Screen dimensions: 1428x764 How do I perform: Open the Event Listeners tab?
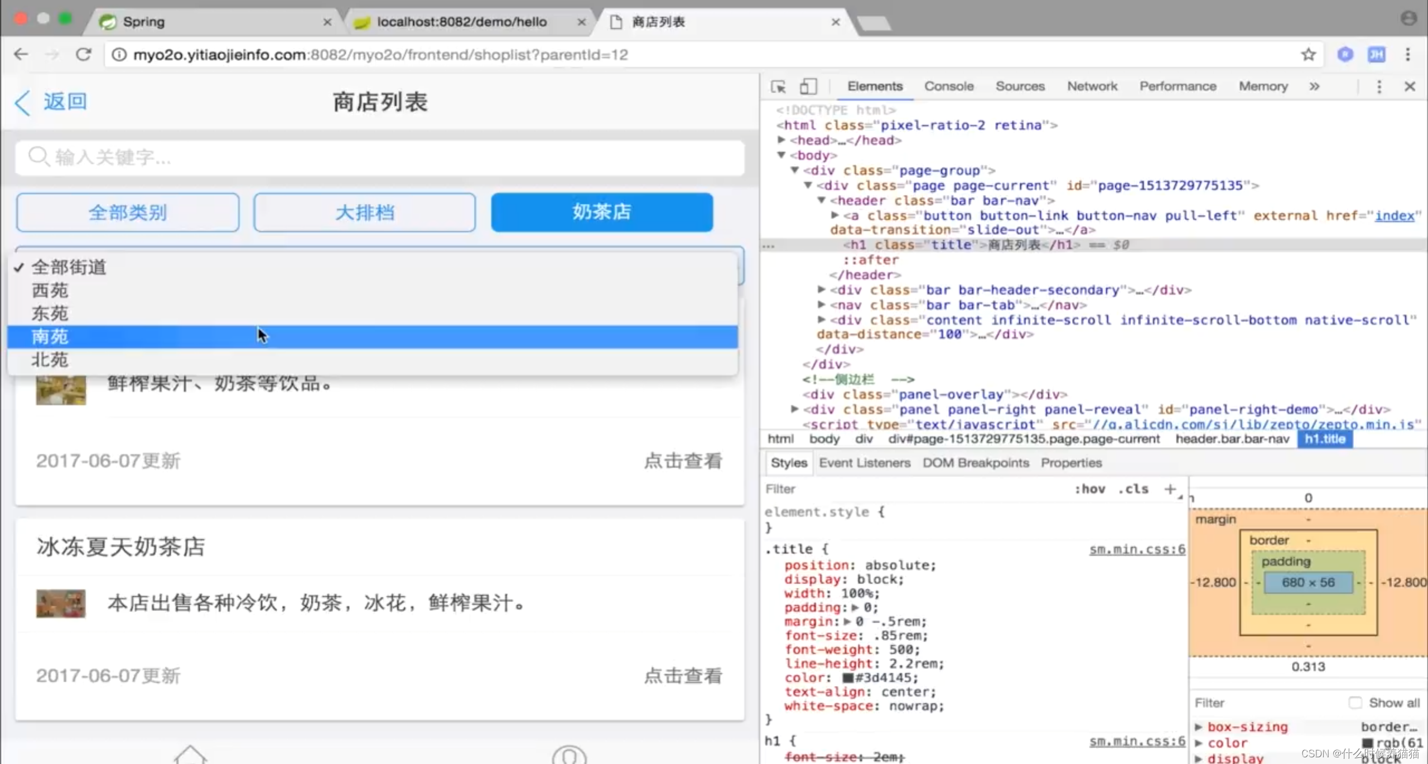click(x=864, y=463)
